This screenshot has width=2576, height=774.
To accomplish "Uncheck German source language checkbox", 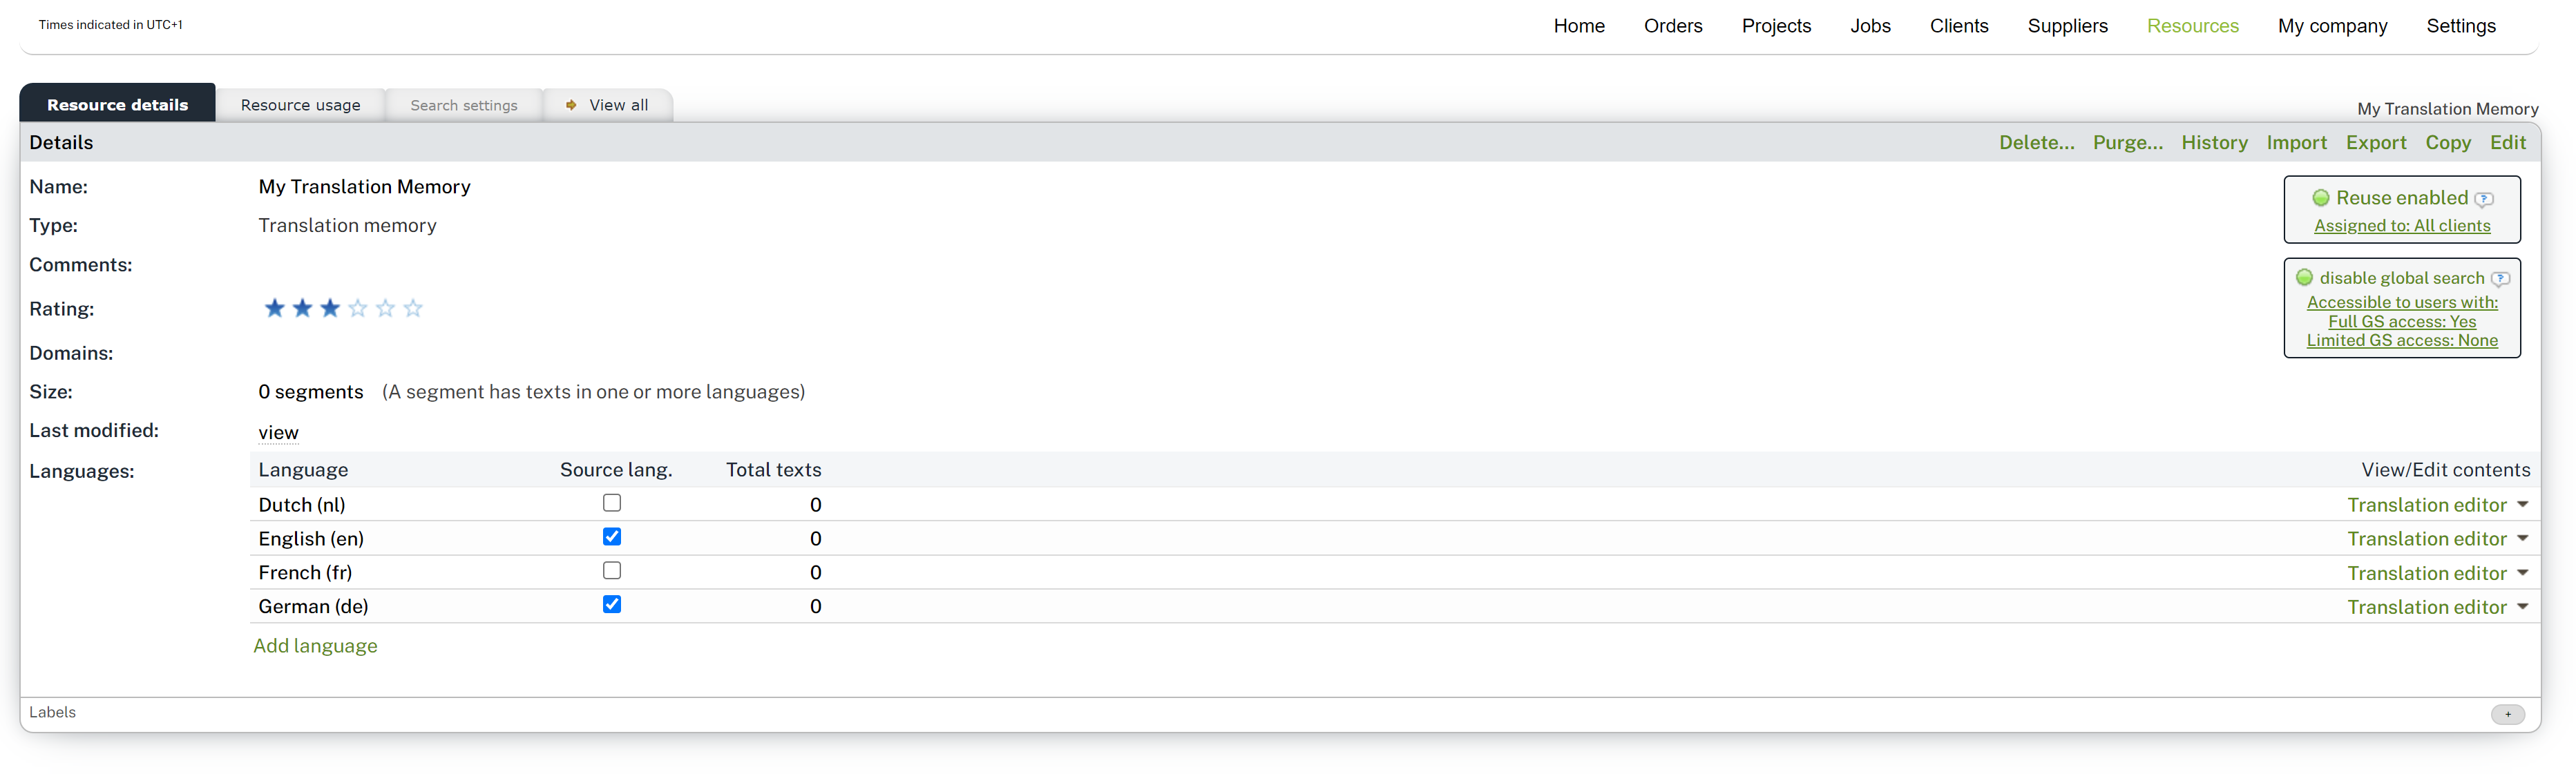I will click(612, 605).
